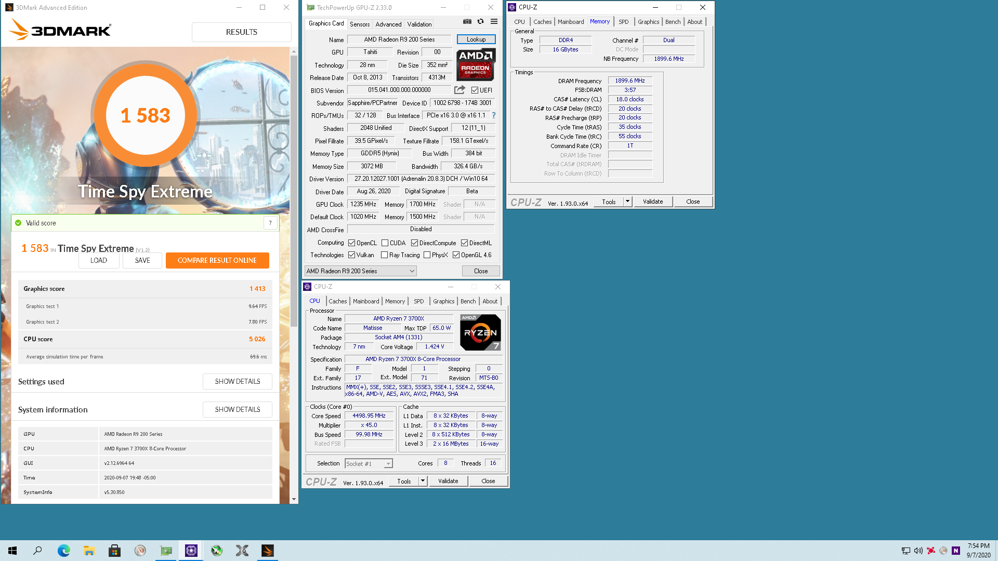The width and height of the screenshot is (998, 561).
Task: Toggle the DirectCompute checkbox
Action: 414,243
